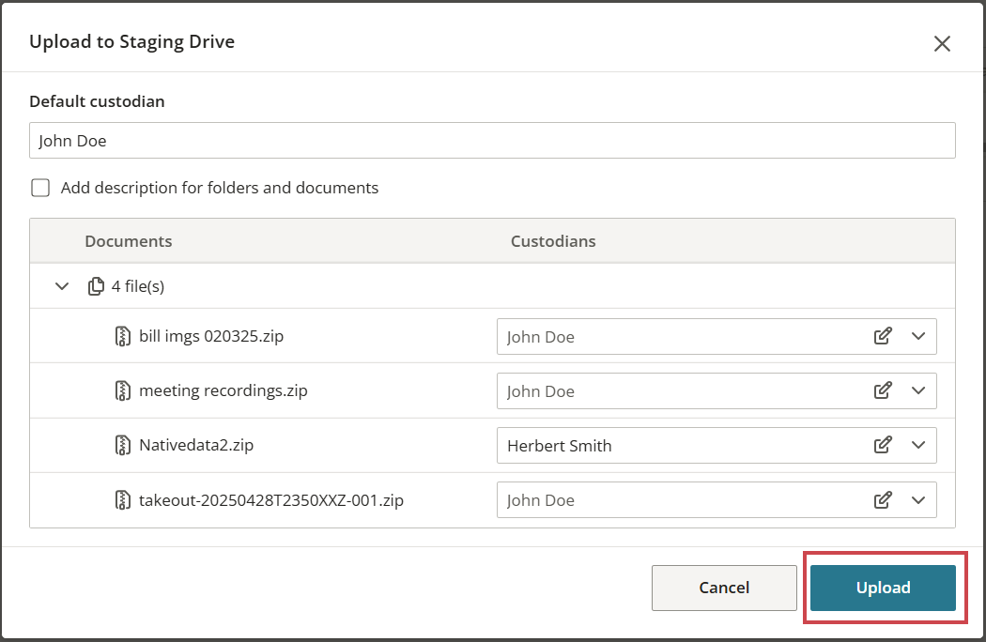Click the zip file icon beside meeting recordings.zip
Screen dimensions: 986x642
coord(123,390)
